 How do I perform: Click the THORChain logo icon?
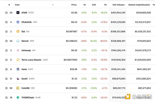pyautogui.click(x=18, y=97)
